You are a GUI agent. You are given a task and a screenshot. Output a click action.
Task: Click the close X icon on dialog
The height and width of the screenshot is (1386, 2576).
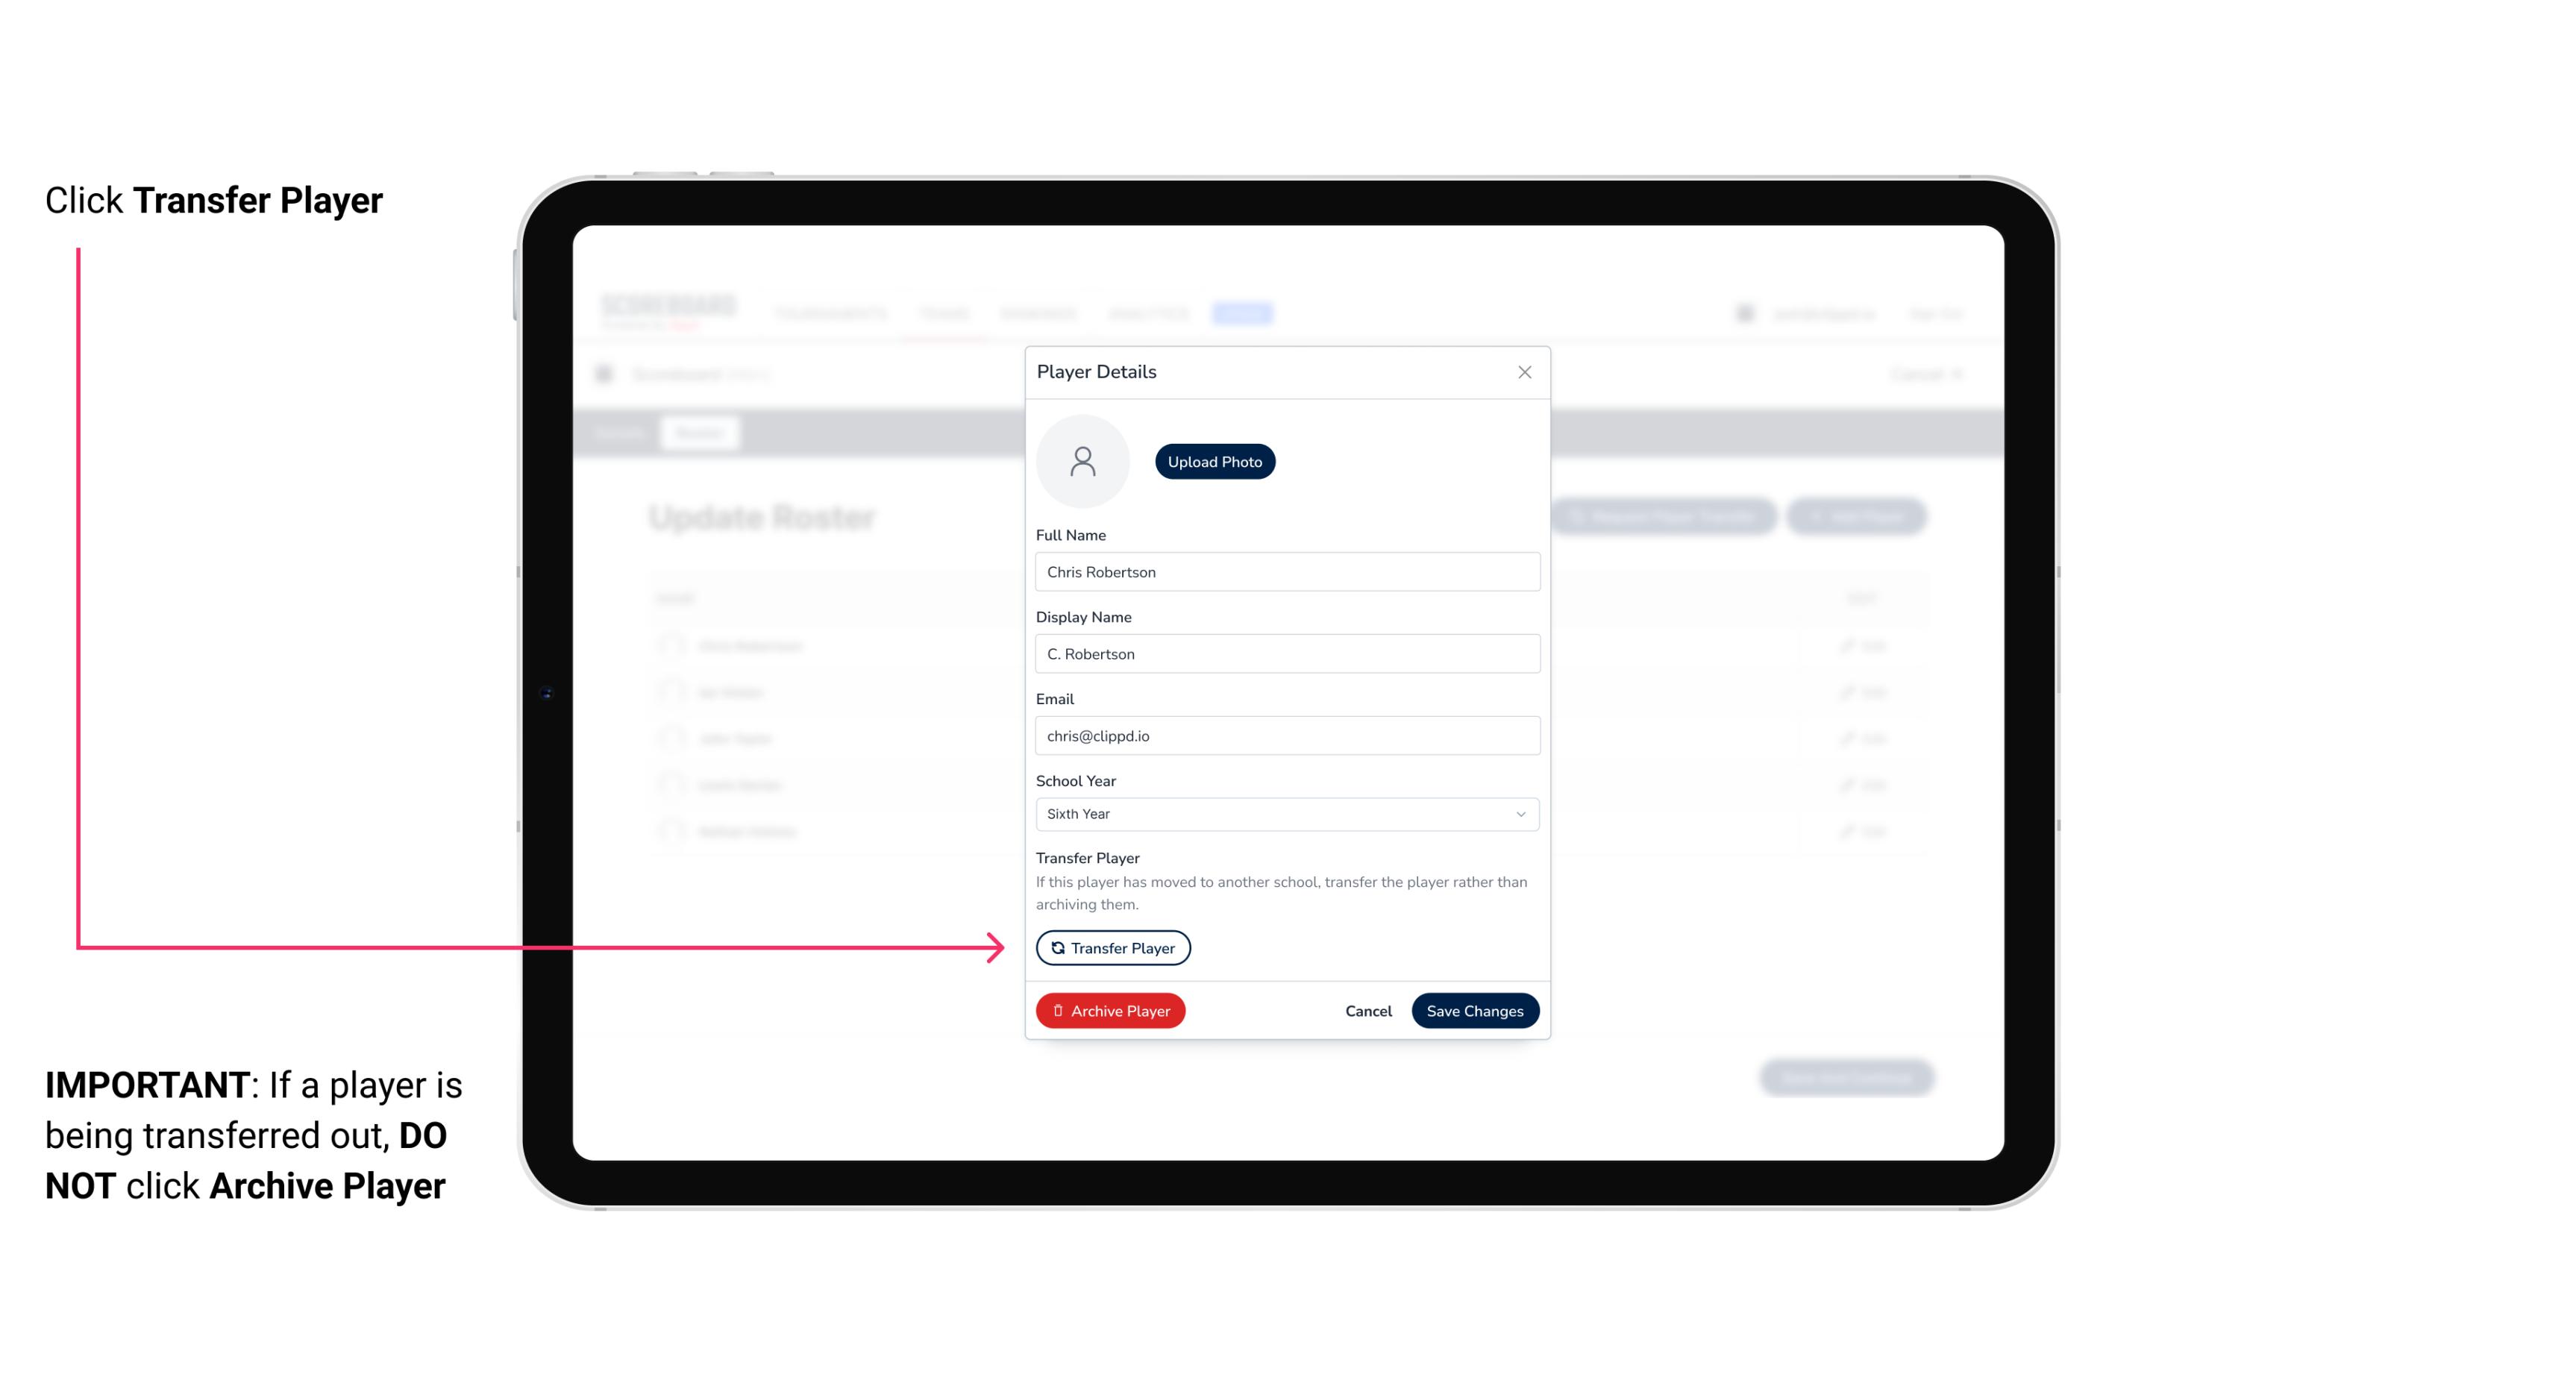tap(1524, 372)
